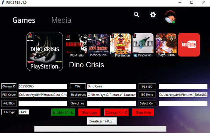210x133 pixels.
Task: Toggle the Skip Logo option
Action: coord(89,112)
